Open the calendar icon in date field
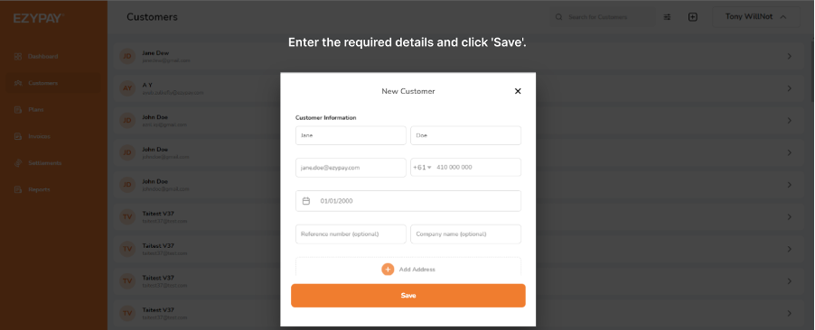This screenshot has height=330, width=815. [306, 201]
